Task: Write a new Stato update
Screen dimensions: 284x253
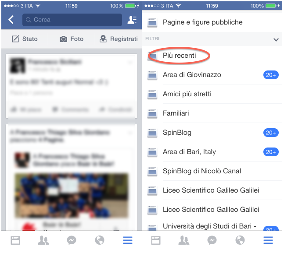Action: coord(25,39)
